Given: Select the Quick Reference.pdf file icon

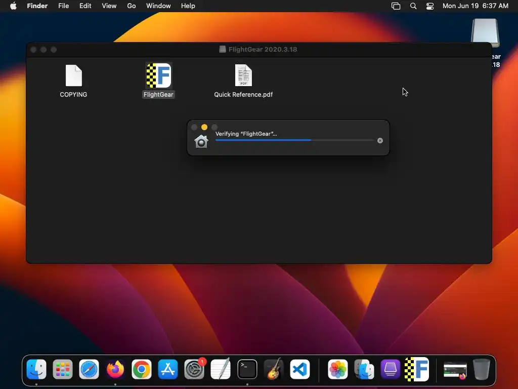Looking at the screenshot, I should (x=243, y=75).
